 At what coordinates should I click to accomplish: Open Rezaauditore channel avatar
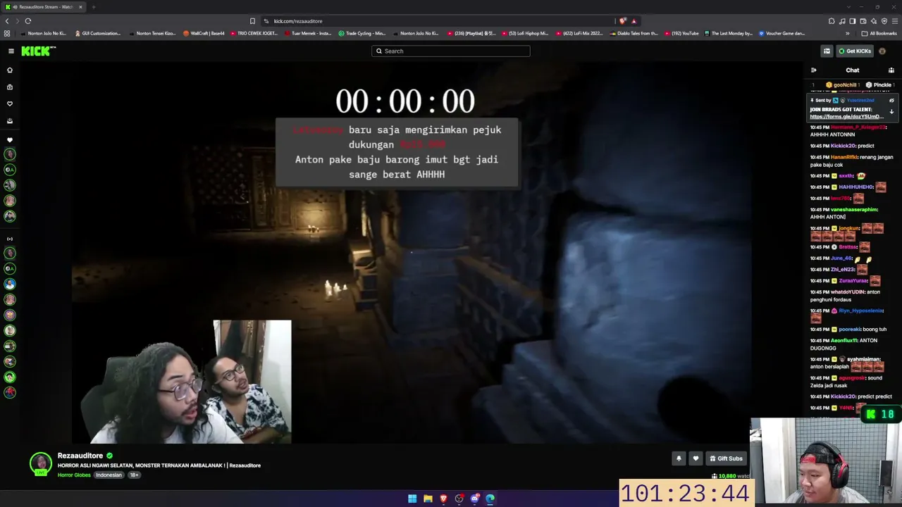coord(41,463)
